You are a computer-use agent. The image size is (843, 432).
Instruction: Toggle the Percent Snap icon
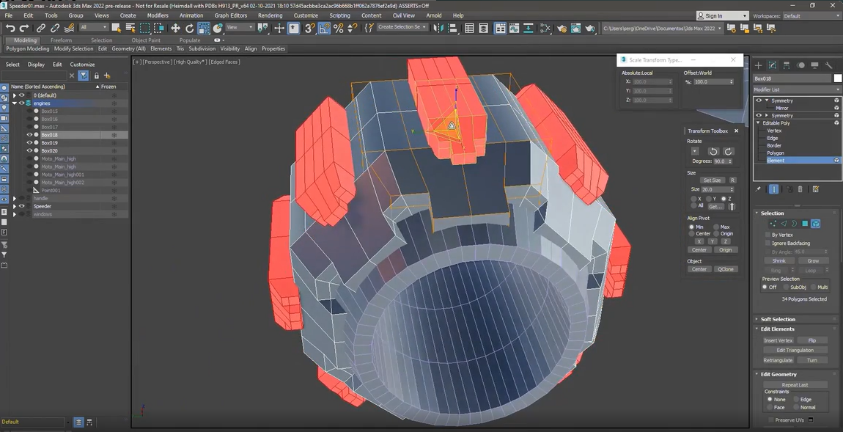pyautogui.click(x=338, y=29)
